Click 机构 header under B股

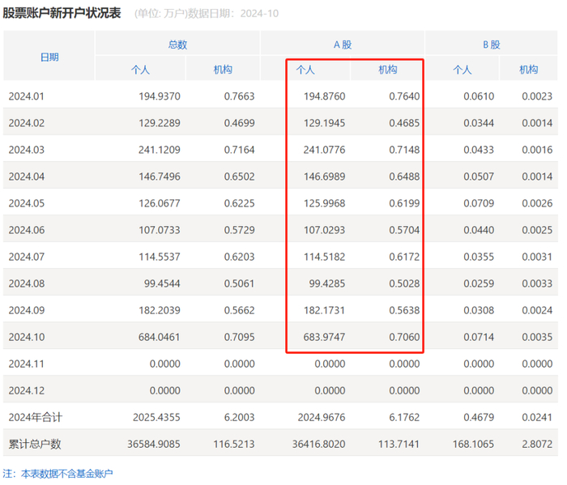[529, 70]
